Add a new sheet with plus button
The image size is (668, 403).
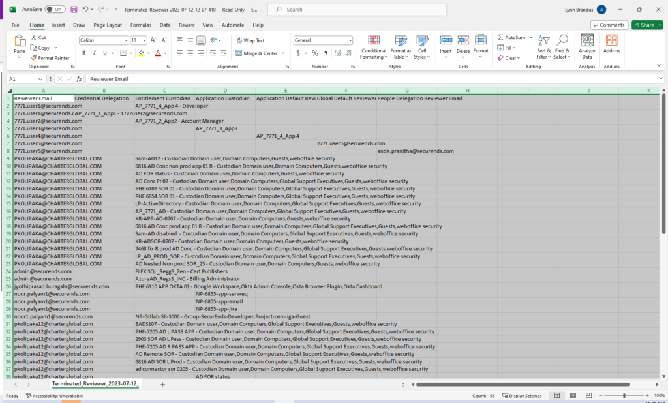pyautogui.click(x=162, y=384)
